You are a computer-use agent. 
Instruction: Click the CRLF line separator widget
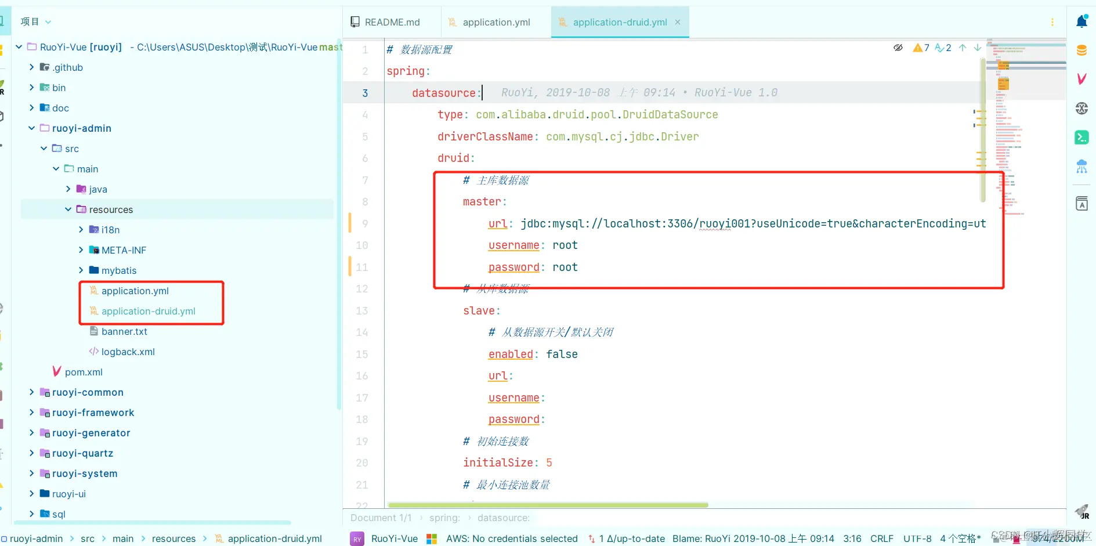pos(882,539)
